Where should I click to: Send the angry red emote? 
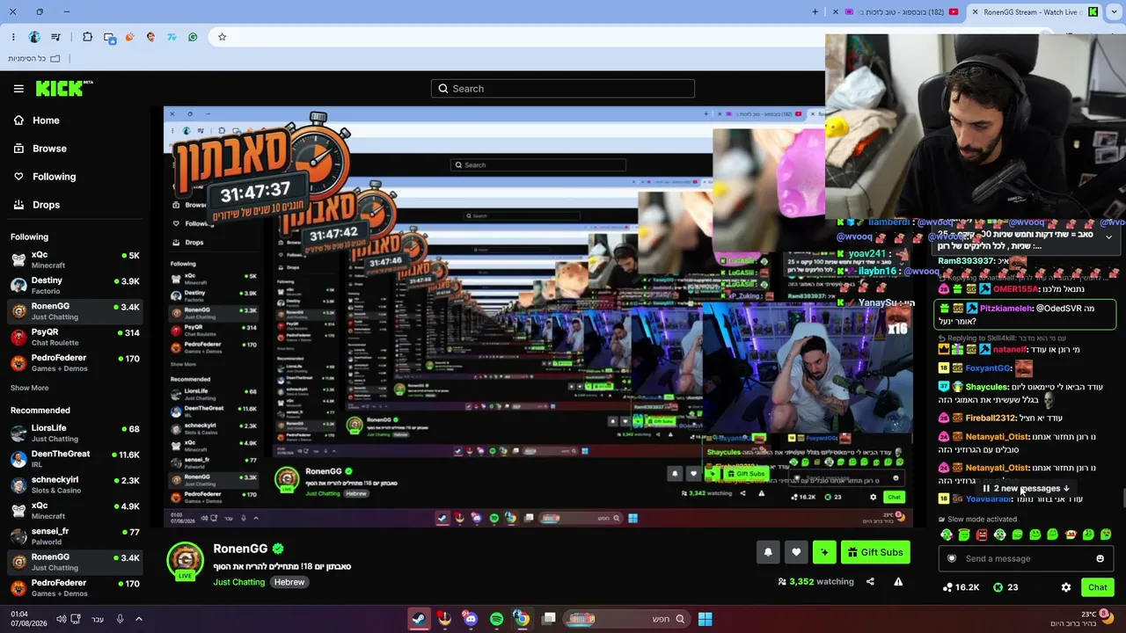[982, 535]
